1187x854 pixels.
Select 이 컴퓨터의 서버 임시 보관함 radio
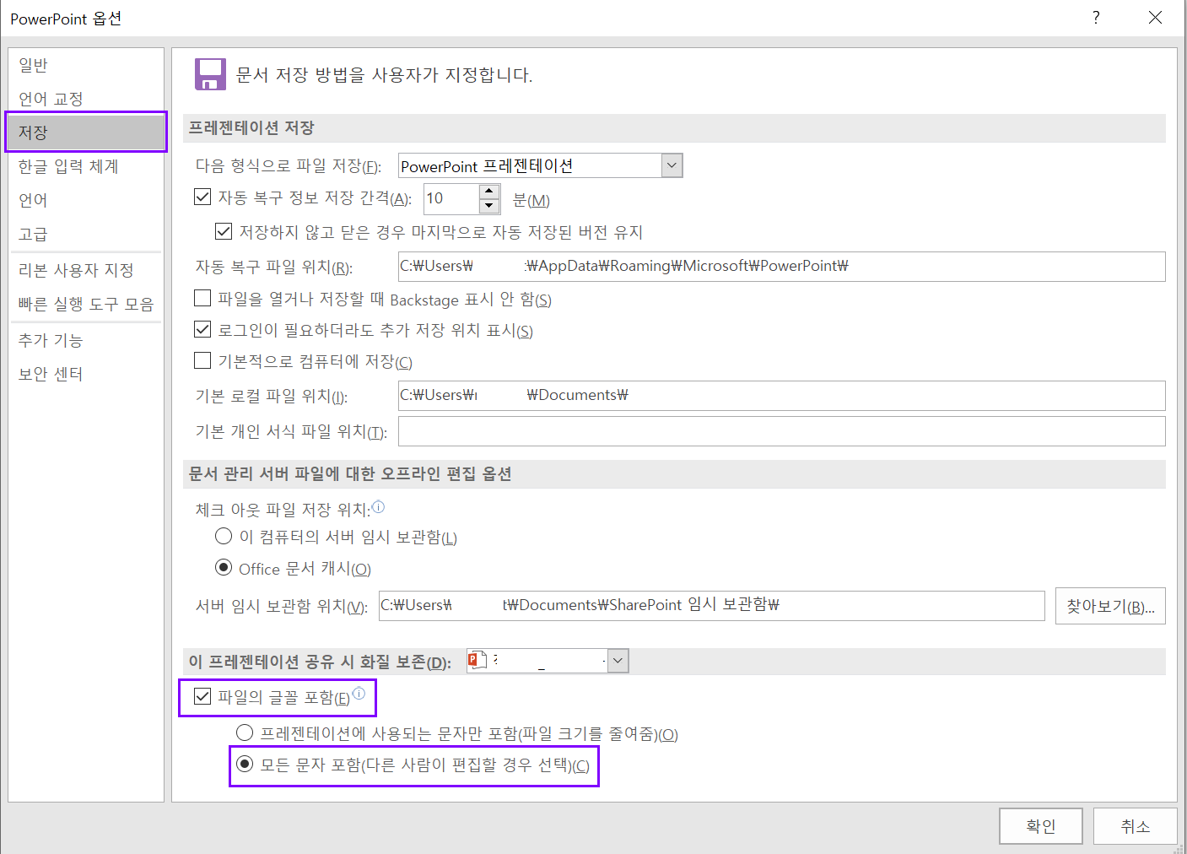pos(224,536)
